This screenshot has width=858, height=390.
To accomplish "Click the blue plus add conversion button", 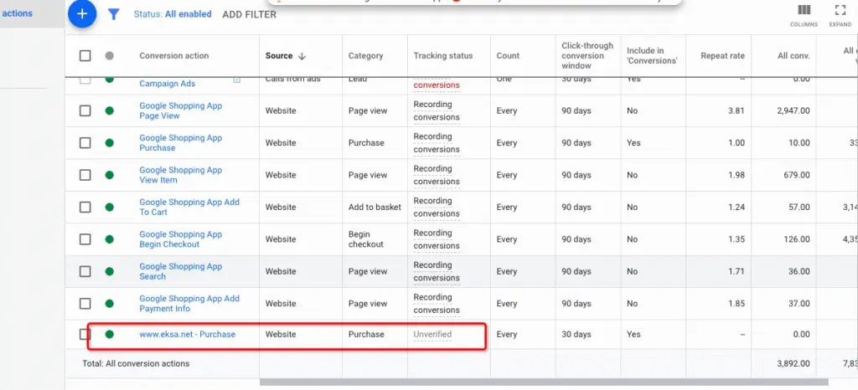I will [x=81, y=14].
